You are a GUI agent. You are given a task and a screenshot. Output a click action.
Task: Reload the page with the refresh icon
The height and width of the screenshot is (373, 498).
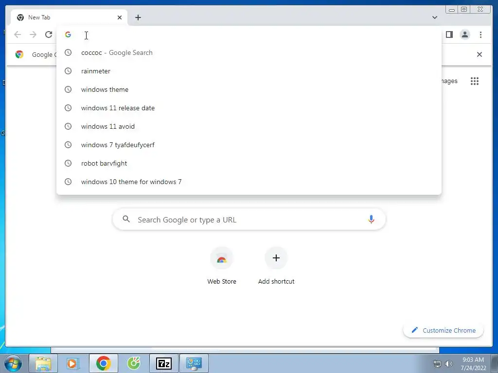[x=49, y=34]
